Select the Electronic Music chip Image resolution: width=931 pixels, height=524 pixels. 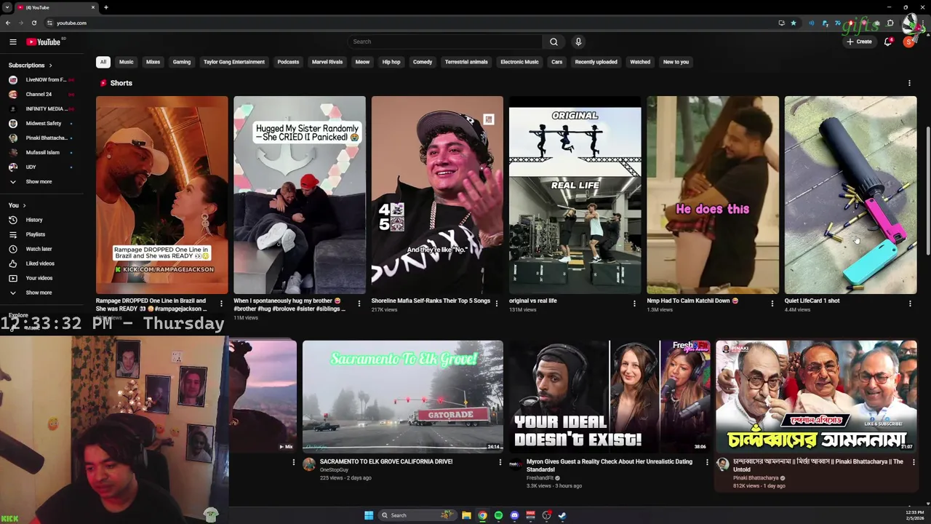click(519, 62)
